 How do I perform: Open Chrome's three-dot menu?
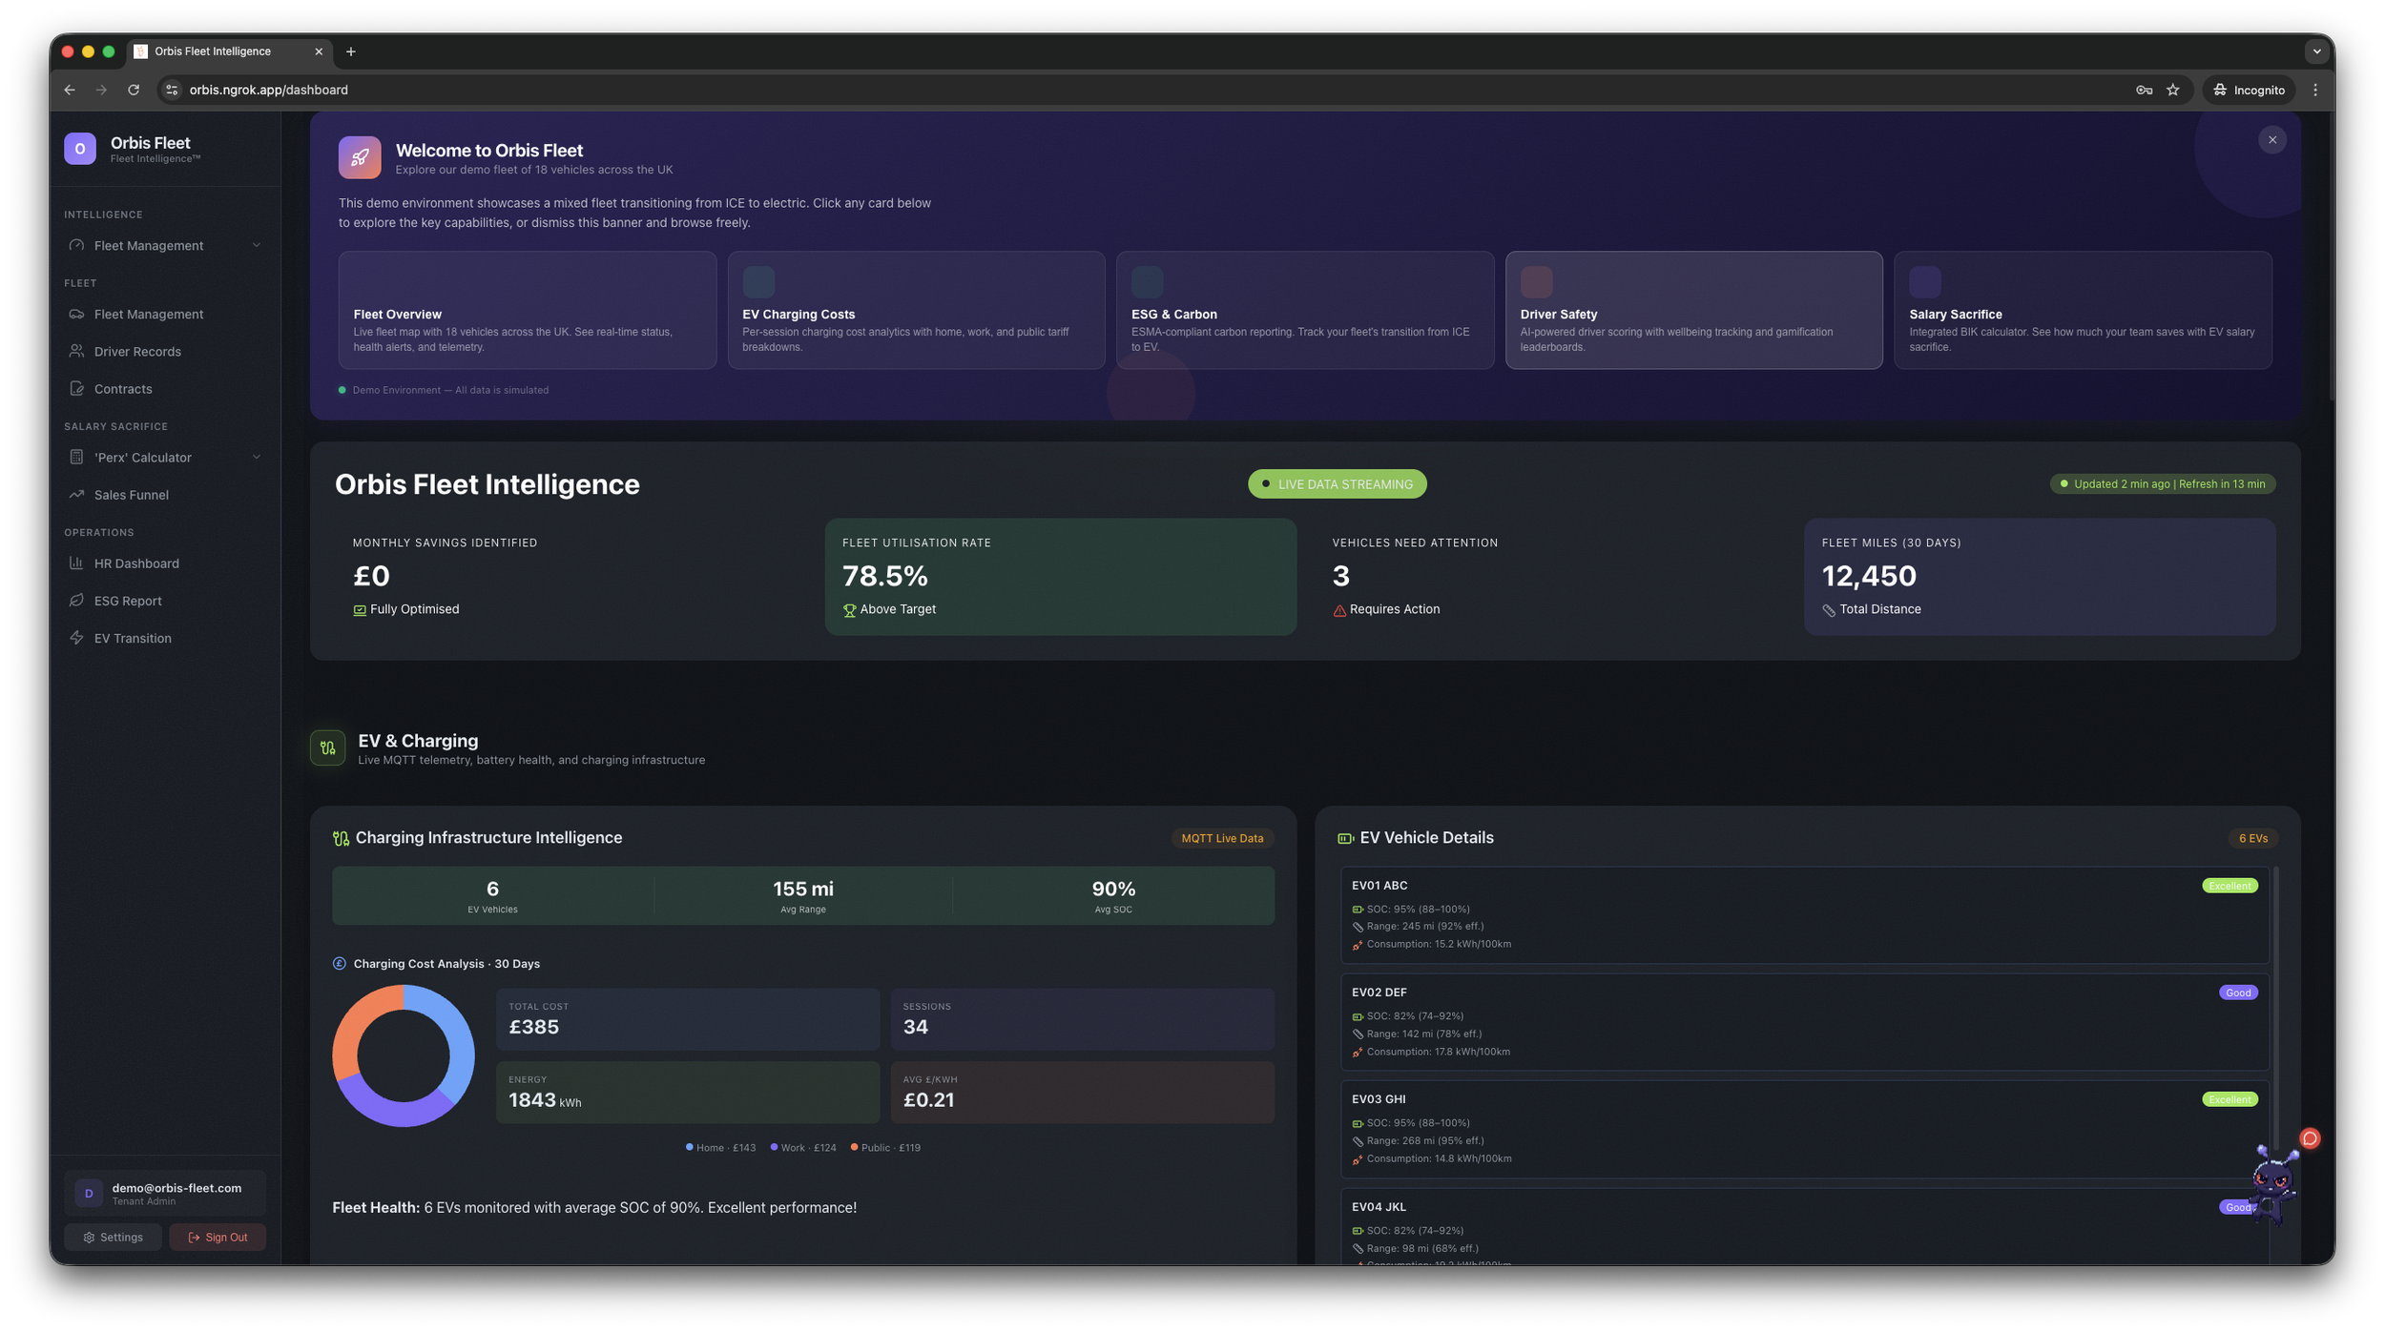[2314, 90]
